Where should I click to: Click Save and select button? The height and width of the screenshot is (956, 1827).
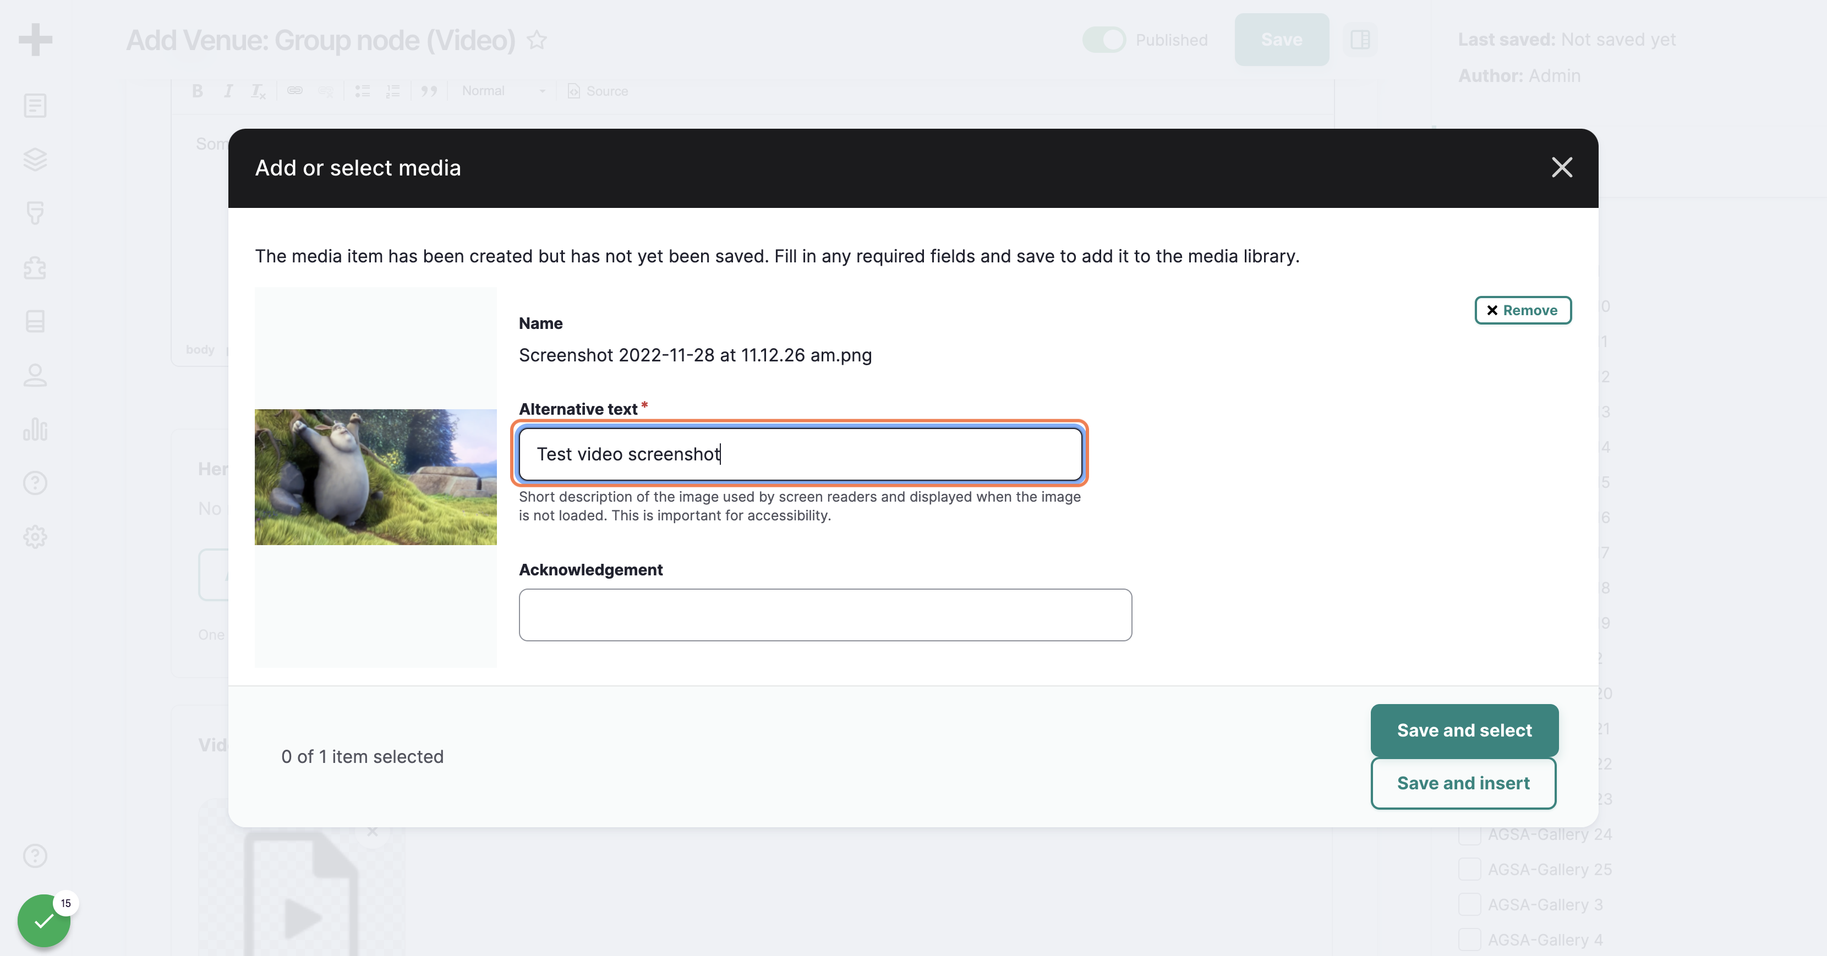point(1464,730)
